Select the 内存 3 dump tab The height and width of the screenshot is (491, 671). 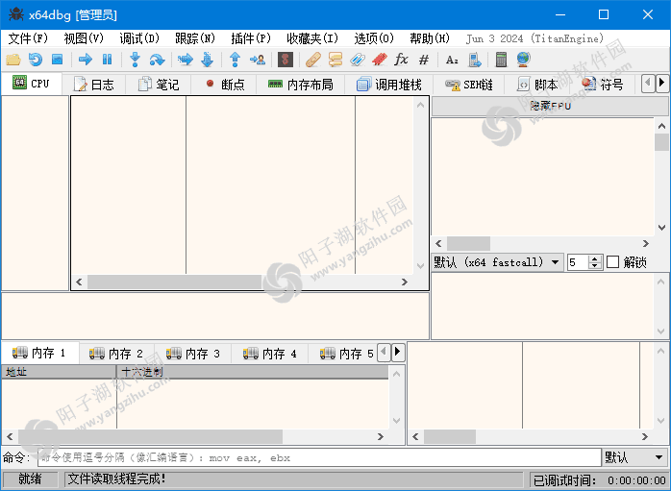[193, 354]
